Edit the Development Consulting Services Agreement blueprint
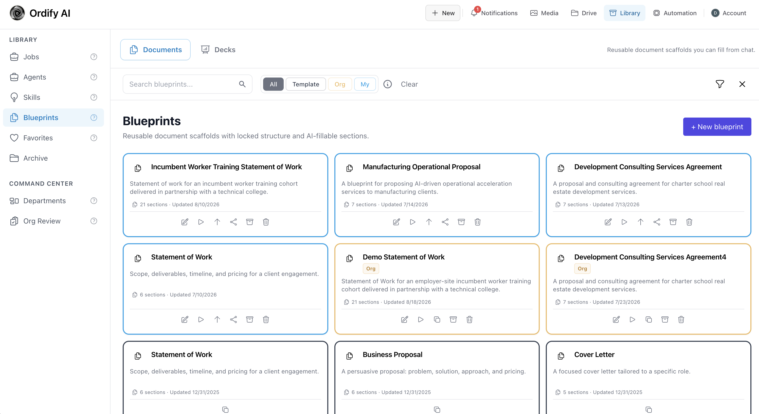This screenshot has width=759, height=414. 608,222
